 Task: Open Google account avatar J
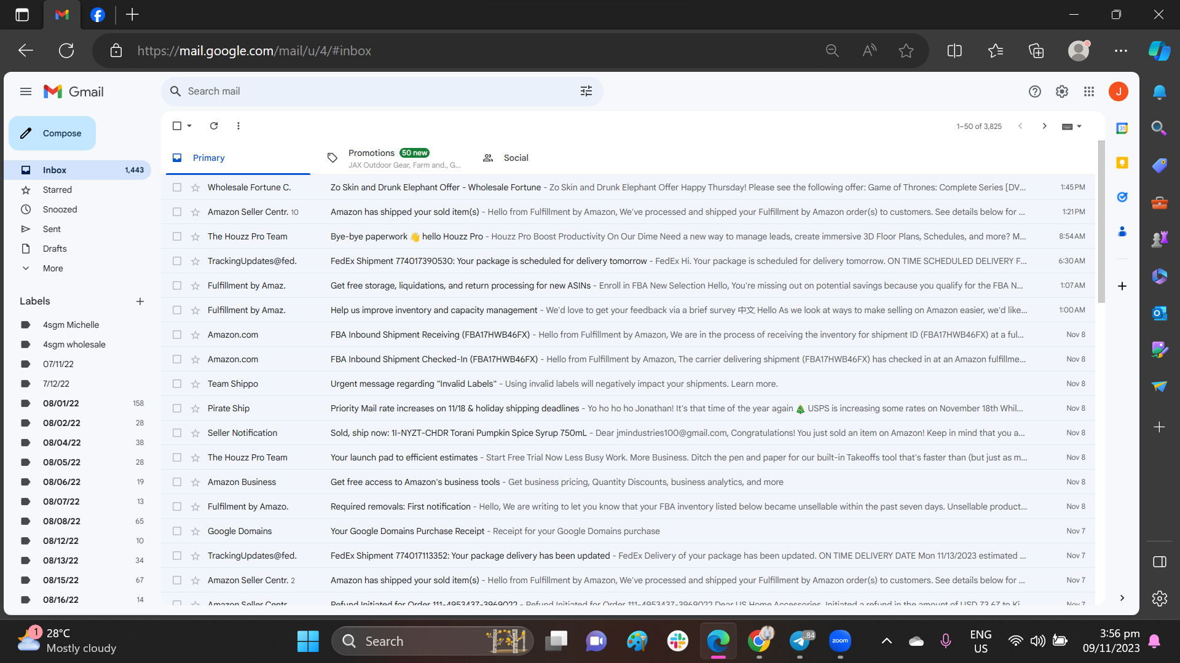point(1118,91)
